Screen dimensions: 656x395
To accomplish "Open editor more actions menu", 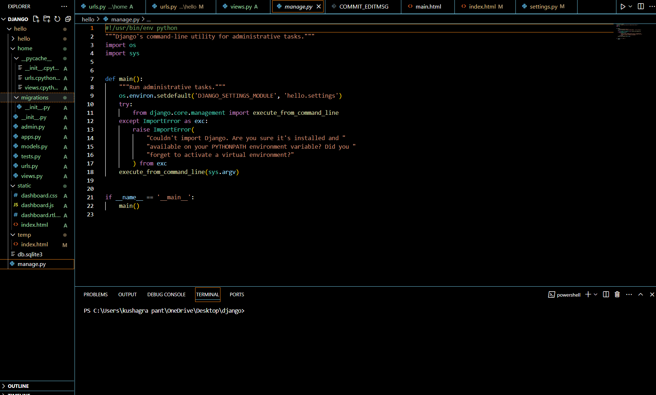I will tap(652, 6).
